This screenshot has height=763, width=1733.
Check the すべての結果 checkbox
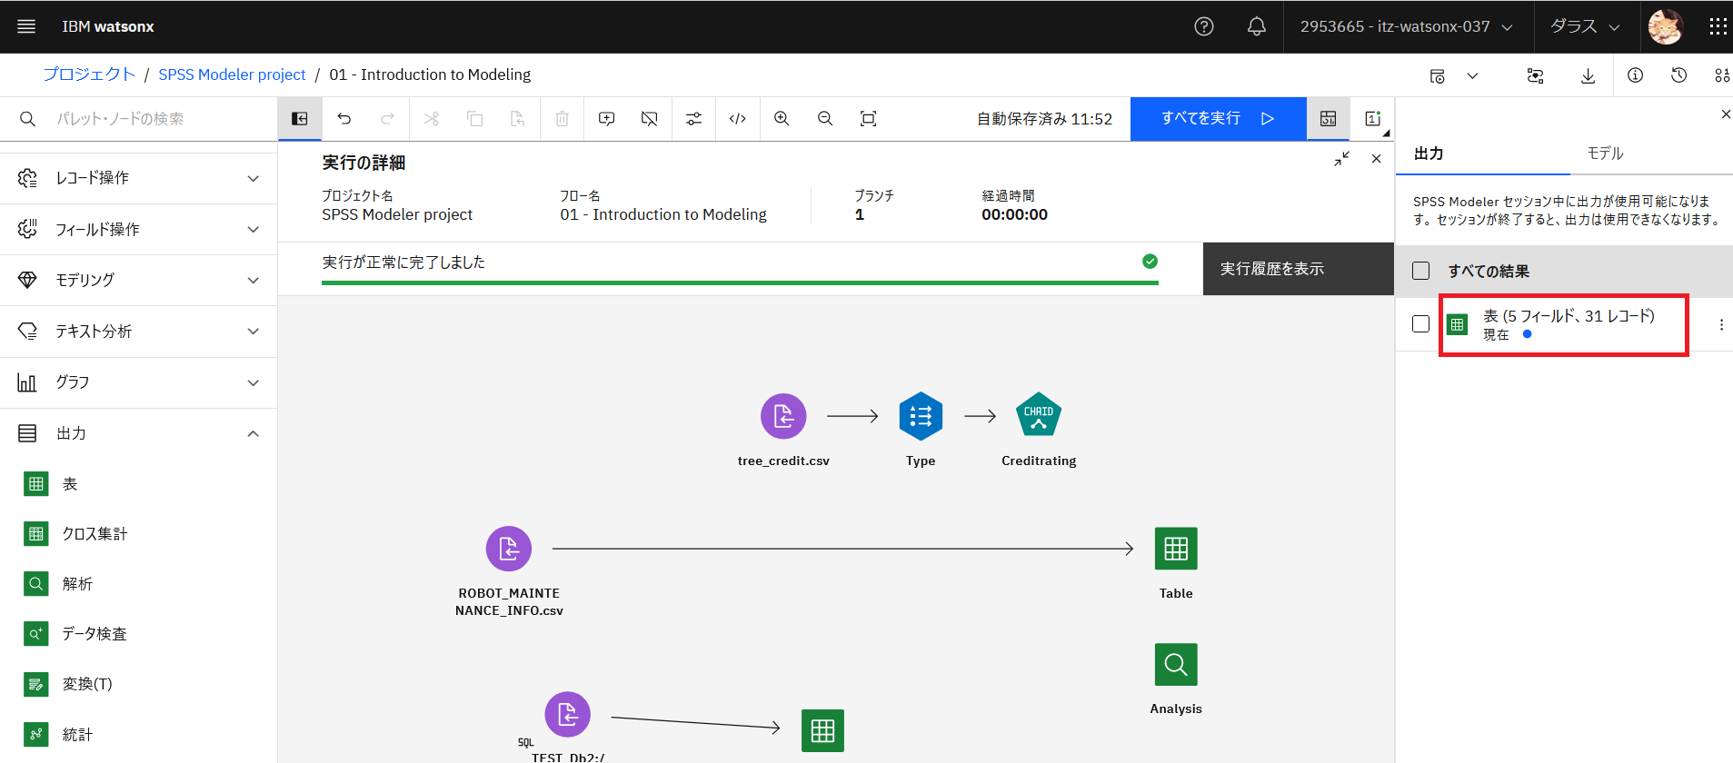coord(1421,271)
